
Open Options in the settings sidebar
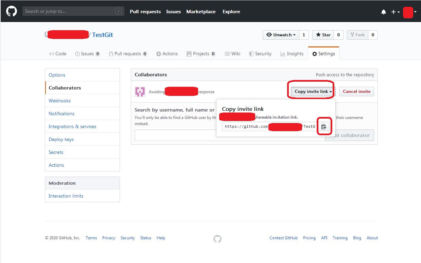coord(82,75)
